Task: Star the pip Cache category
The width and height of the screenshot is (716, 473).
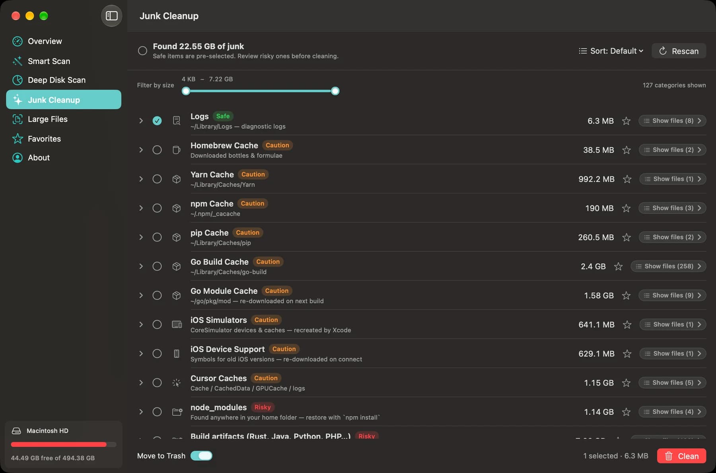Action: [626, 237]
